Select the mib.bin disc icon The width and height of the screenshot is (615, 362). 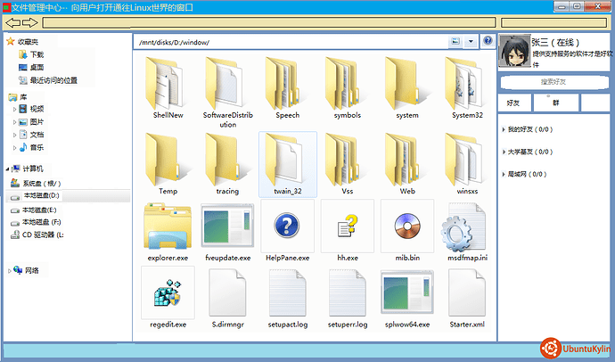(406, 228)
